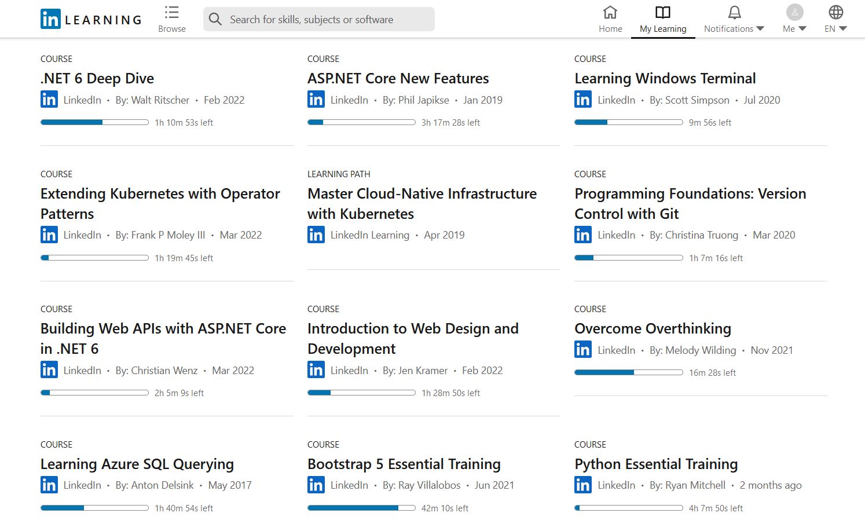
Task: Click the progress bar for Learning Azure SQL Querying
Action: pyautogui.click(x=94, y=508)
